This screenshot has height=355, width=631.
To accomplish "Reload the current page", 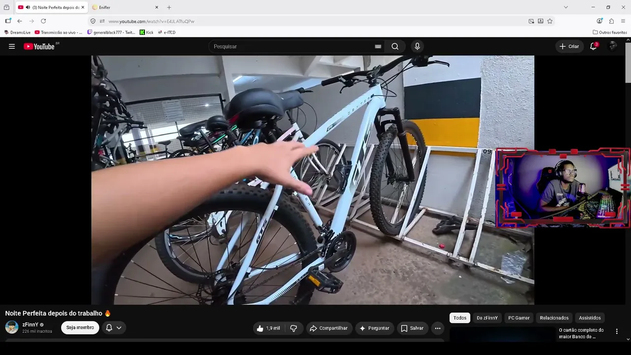I will coord(43,21).
